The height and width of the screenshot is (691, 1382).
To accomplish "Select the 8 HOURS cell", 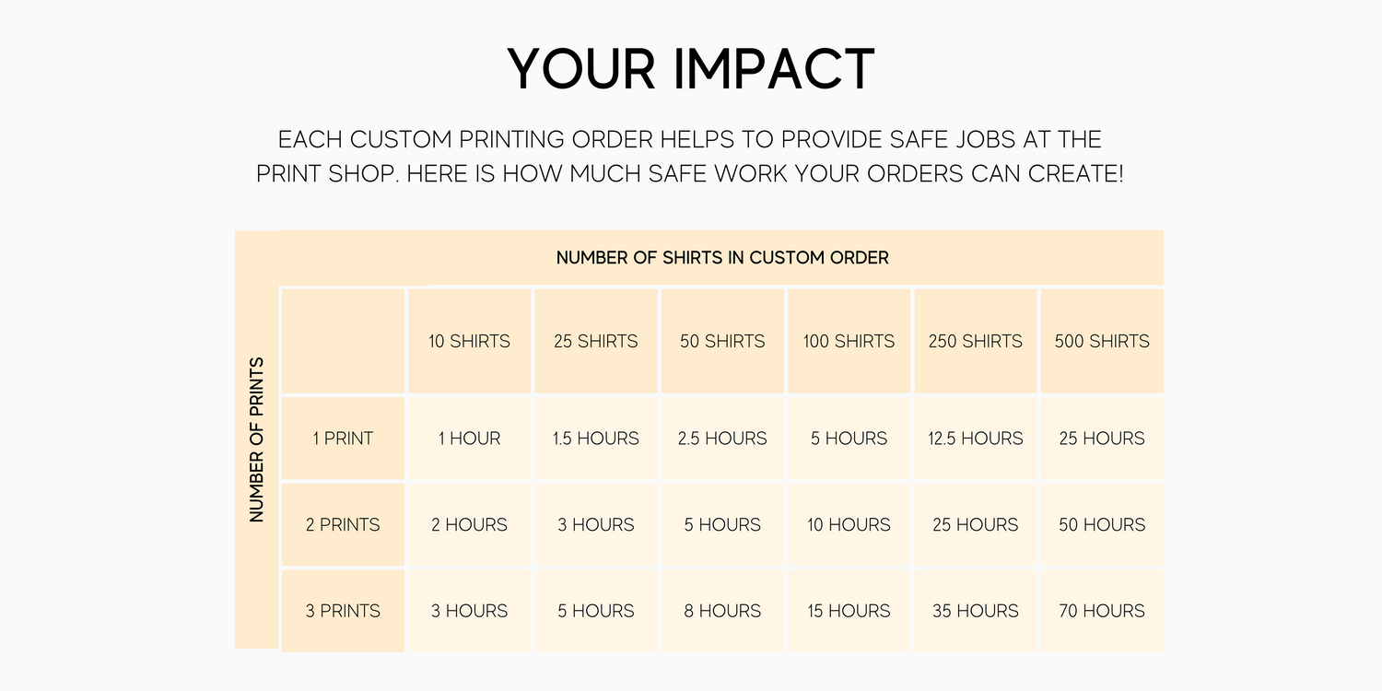I will (722, 611).
